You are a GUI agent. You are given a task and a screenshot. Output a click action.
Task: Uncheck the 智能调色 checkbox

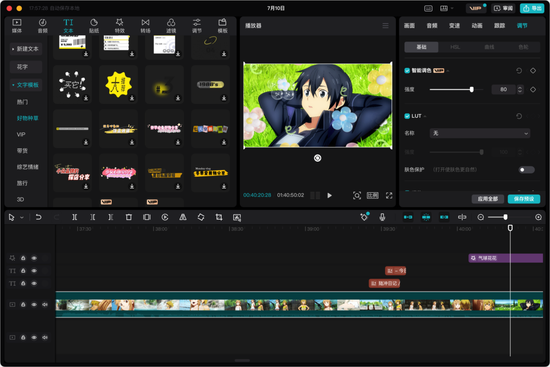click(407, 71)
